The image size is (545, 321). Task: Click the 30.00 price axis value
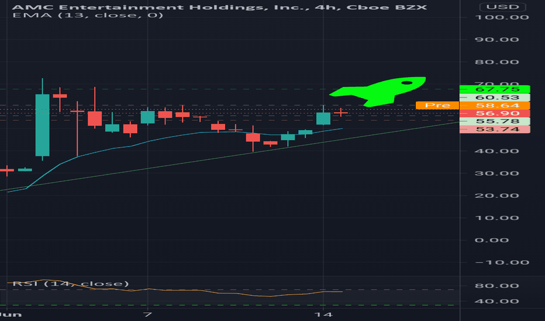pos(497,173)
